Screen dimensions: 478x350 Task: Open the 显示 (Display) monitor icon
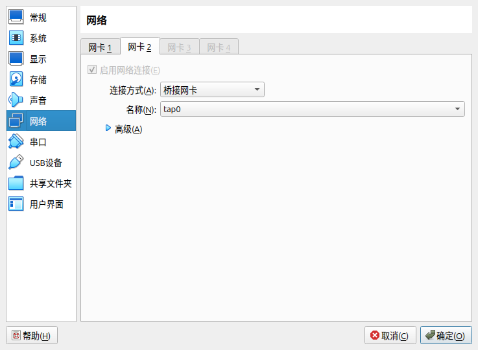point(16,59)
